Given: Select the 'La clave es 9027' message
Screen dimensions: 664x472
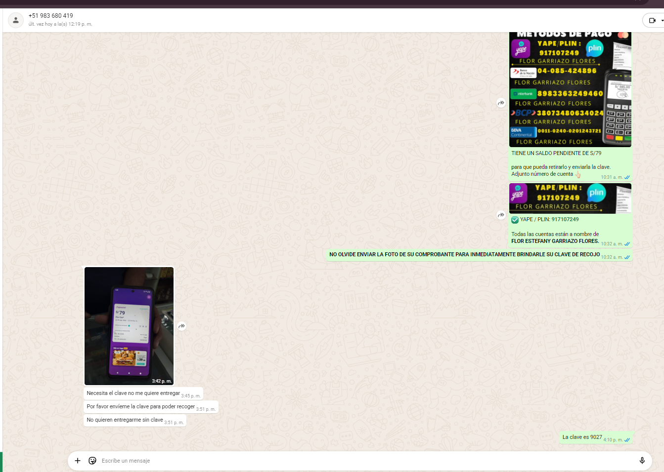Looking at the screenshot, I should (582, 437).
